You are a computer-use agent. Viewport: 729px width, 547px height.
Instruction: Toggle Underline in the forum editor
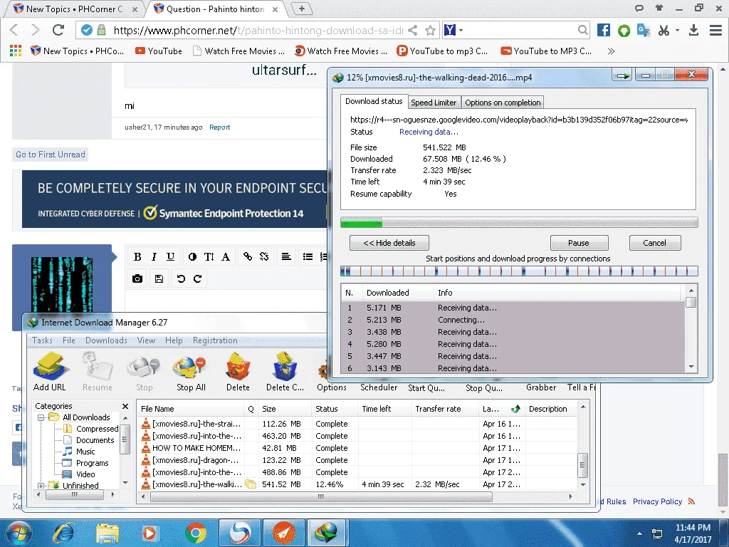tap(171, 256)
